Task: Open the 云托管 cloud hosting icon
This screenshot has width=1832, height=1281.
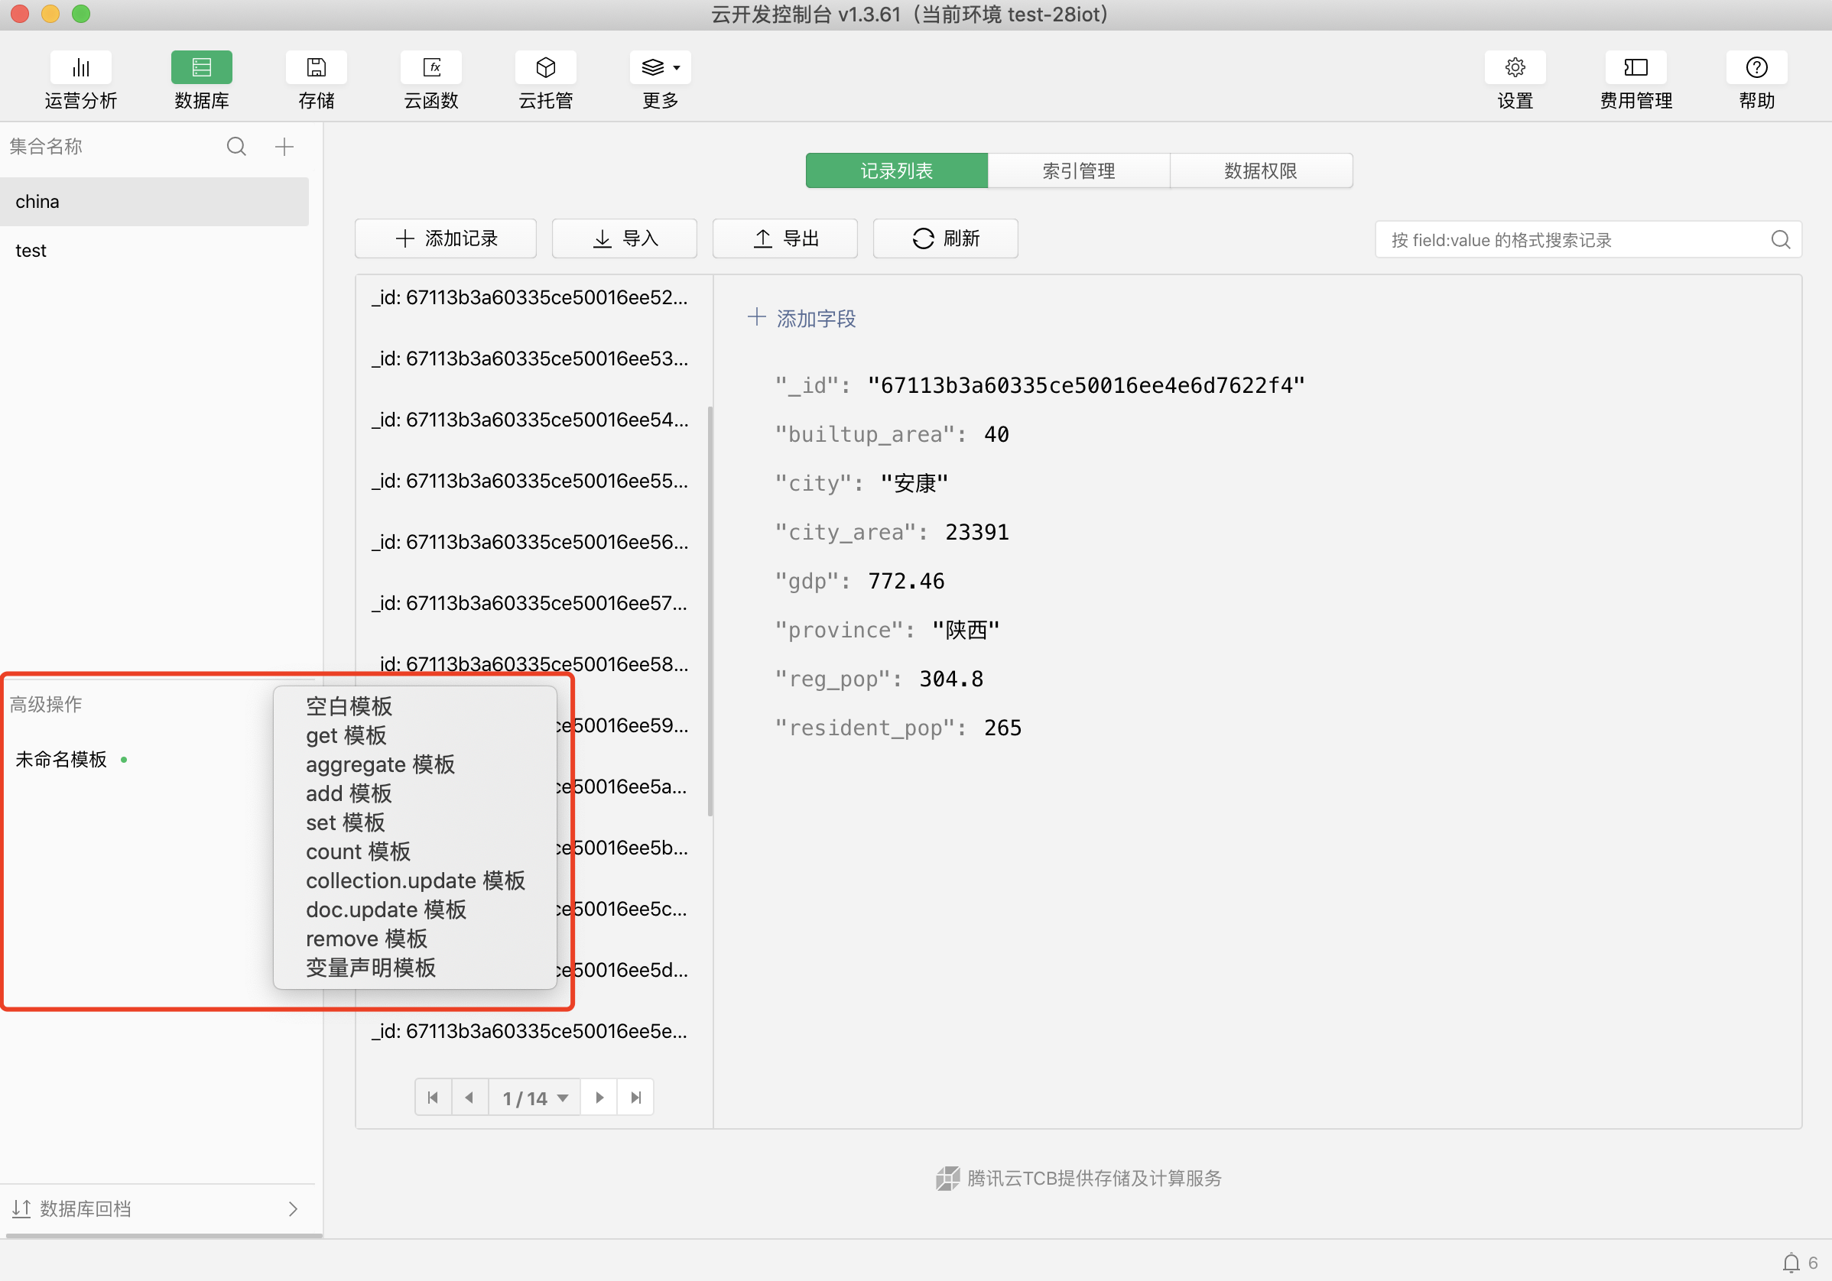Action: click(545, 68)
